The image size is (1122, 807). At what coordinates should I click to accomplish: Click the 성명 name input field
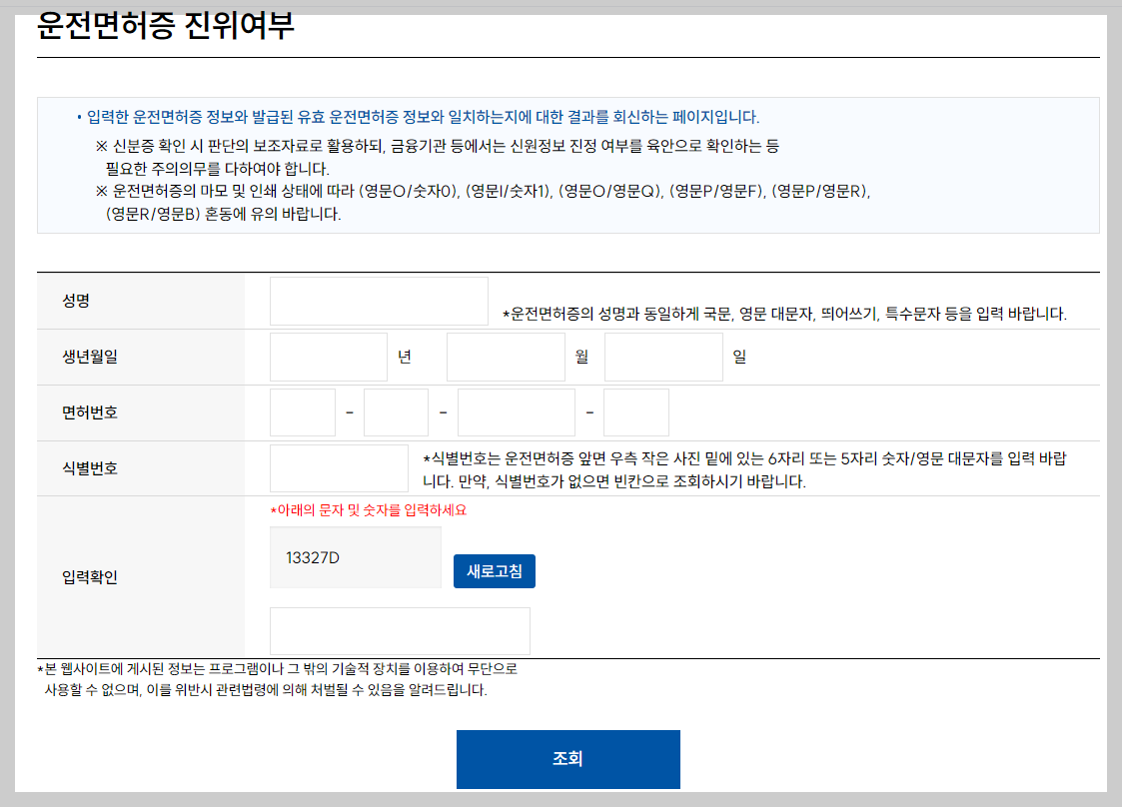tap(379, 302)
